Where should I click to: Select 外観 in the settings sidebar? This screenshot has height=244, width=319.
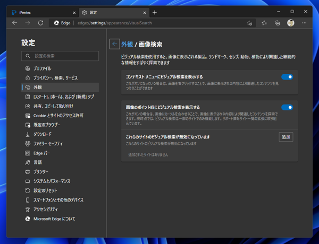60,88
